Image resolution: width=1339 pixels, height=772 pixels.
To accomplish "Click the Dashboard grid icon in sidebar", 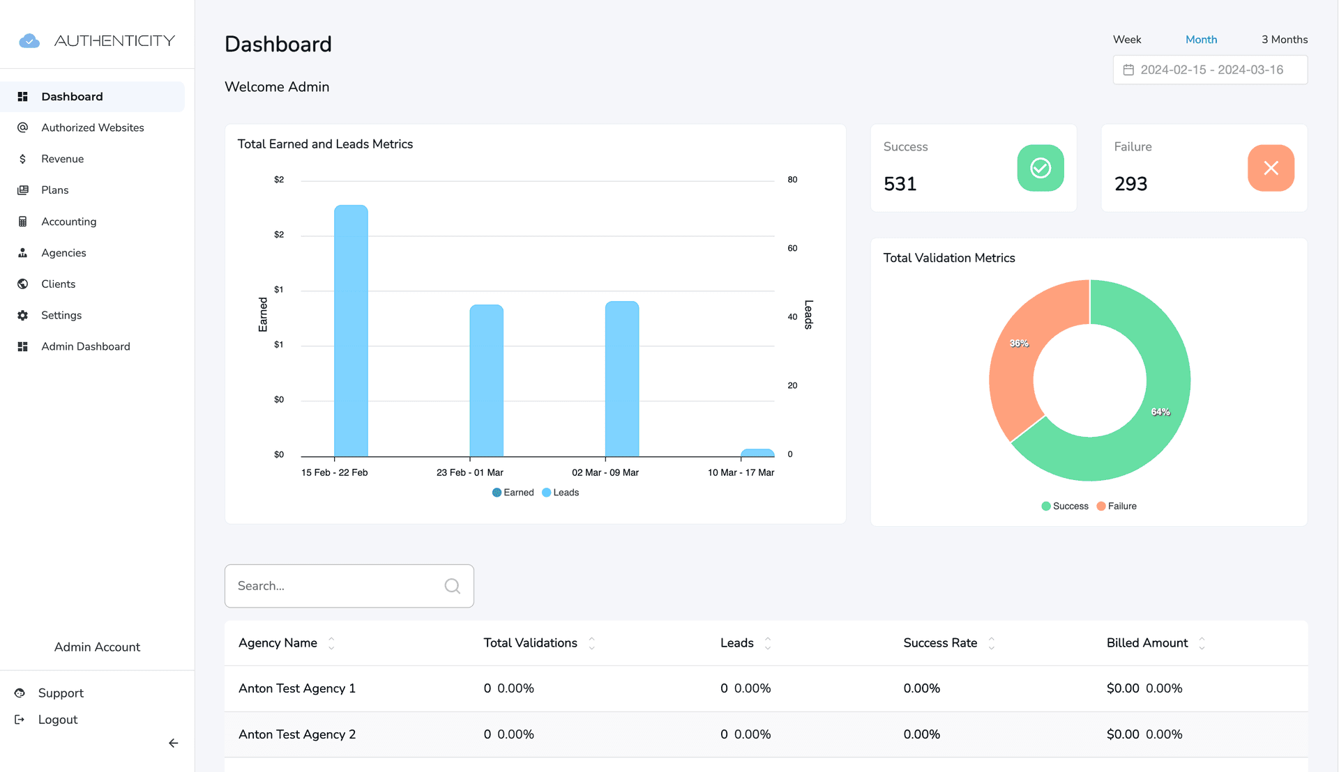I will click(x=23, y=97).
